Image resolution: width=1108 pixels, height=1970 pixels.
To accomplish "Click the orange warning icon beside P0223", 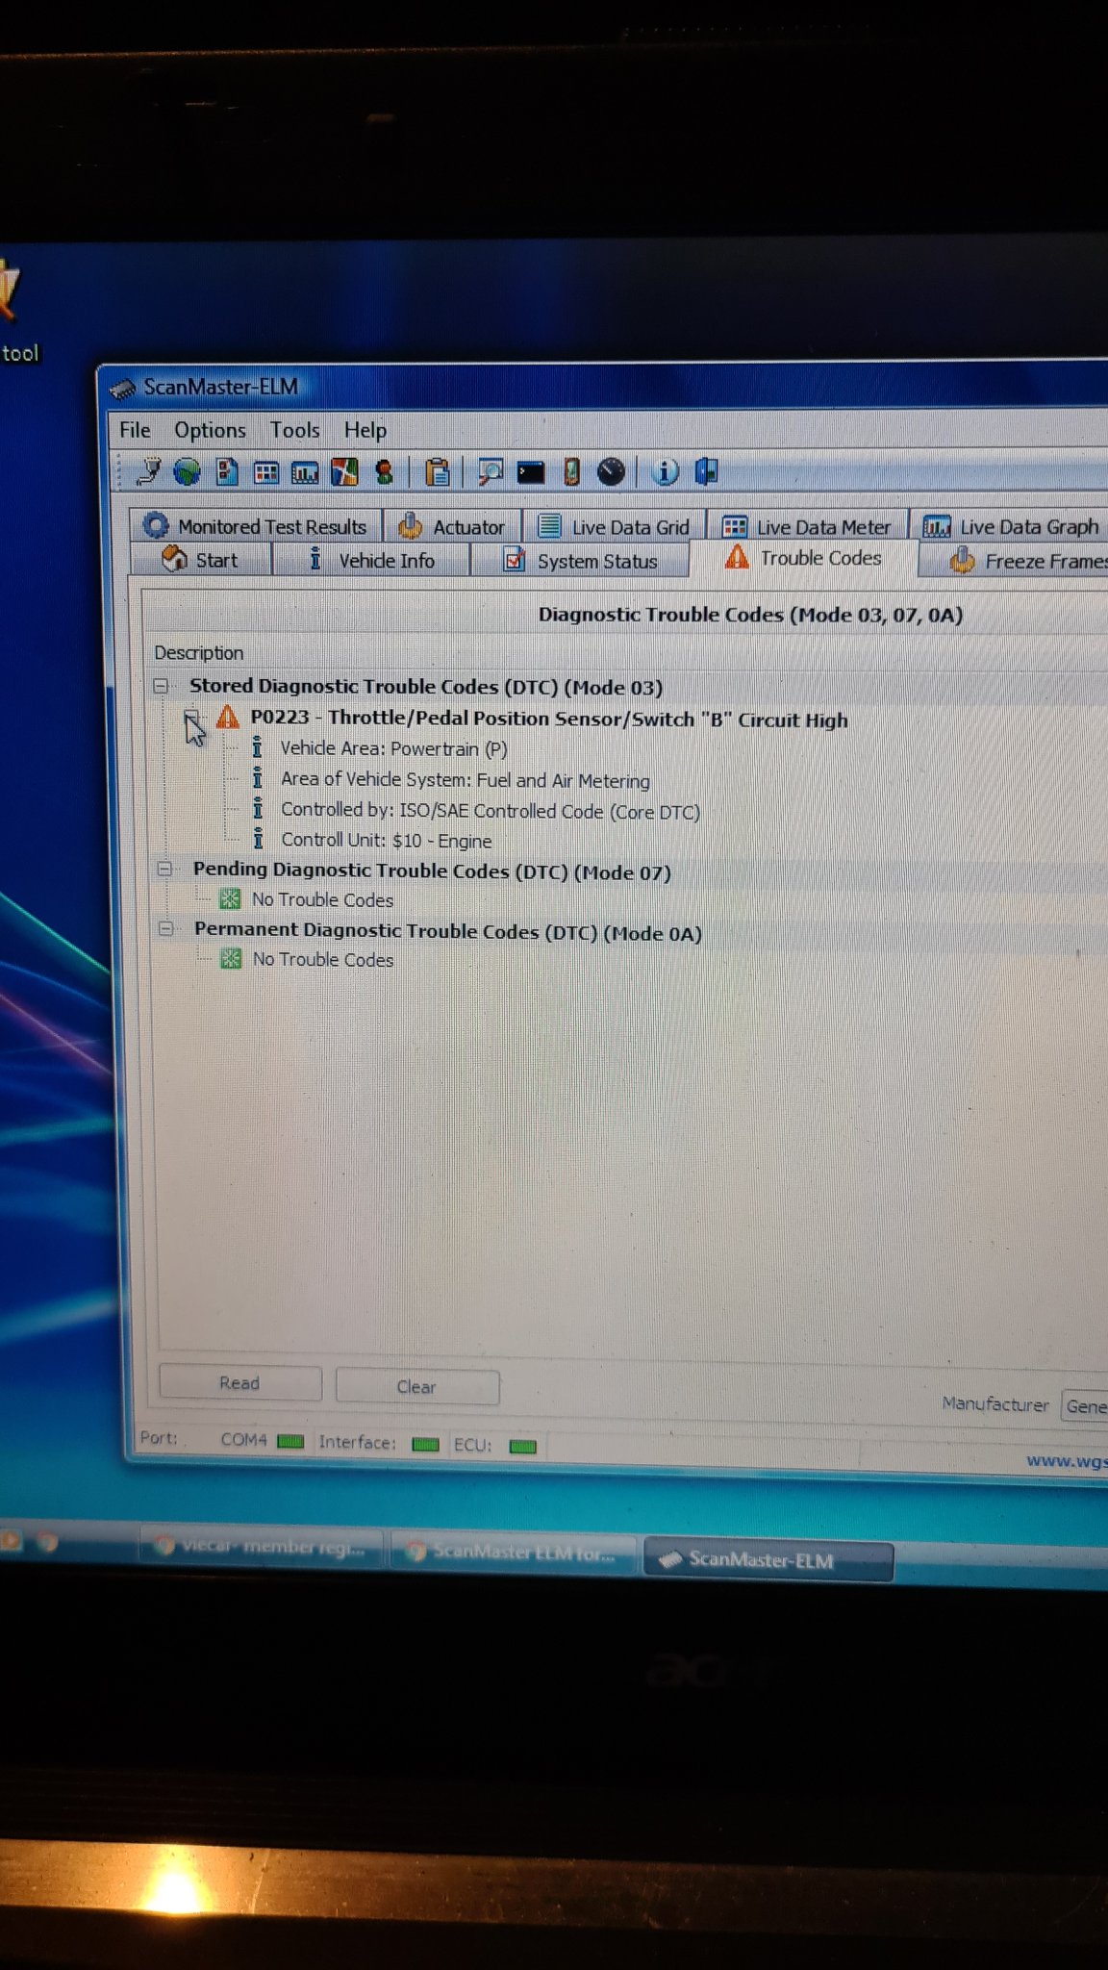I will pyautogui.click(x=227, y=717).
